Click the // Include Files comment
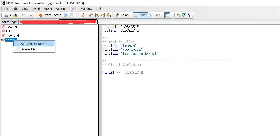Viewport: 280px width, 136px height. pos(119,42)
